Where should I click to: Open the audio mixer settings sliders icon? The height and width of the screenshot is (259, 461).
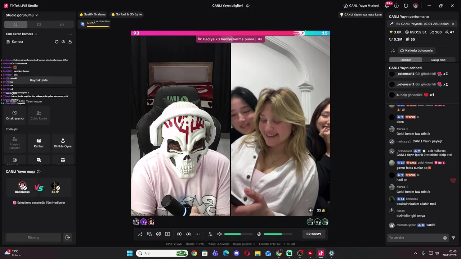click(210, 234)
